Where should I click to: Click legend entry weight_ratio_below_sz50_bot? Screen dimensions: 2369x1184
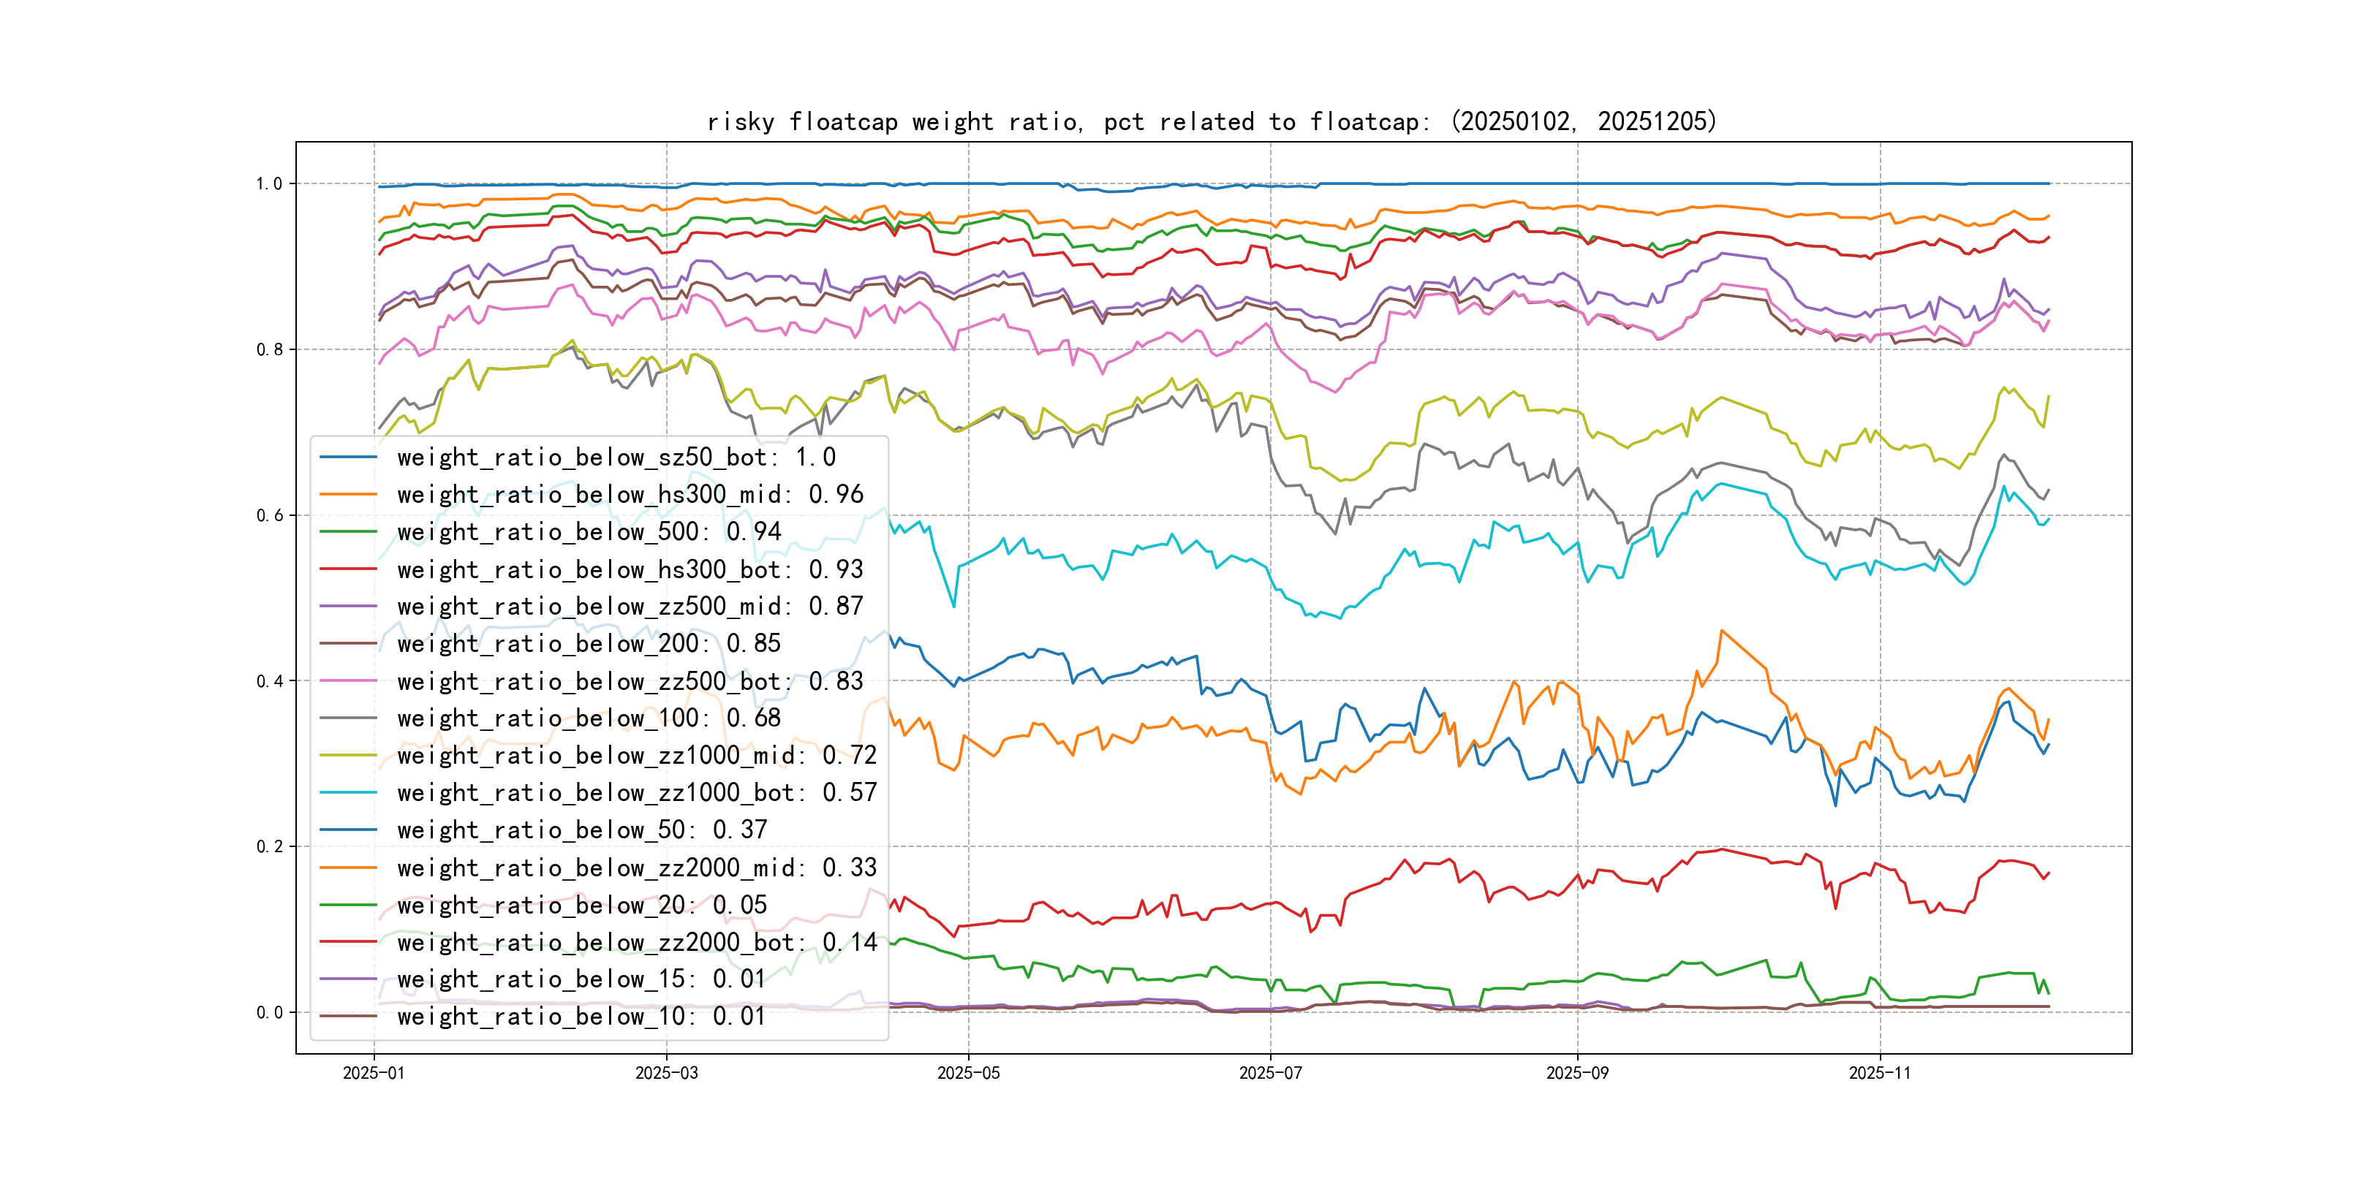pos(615,457)
